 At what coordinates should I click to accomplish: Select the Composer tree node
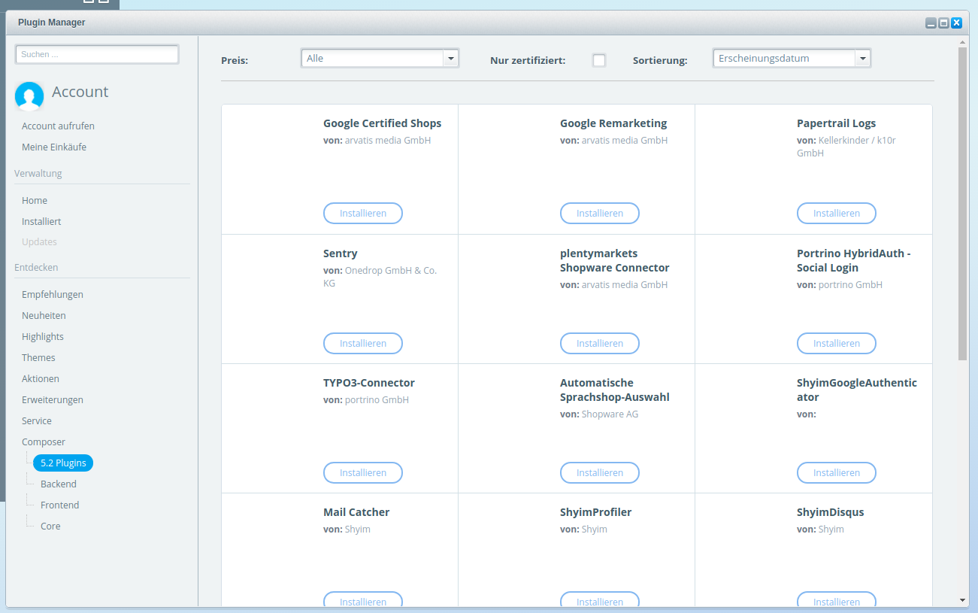tap(44, 442)
